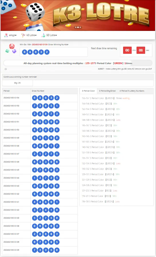Open the k3 Lotre dropdown menu
The width and height of the screenshot is (156, 257).
coord(31,35)
